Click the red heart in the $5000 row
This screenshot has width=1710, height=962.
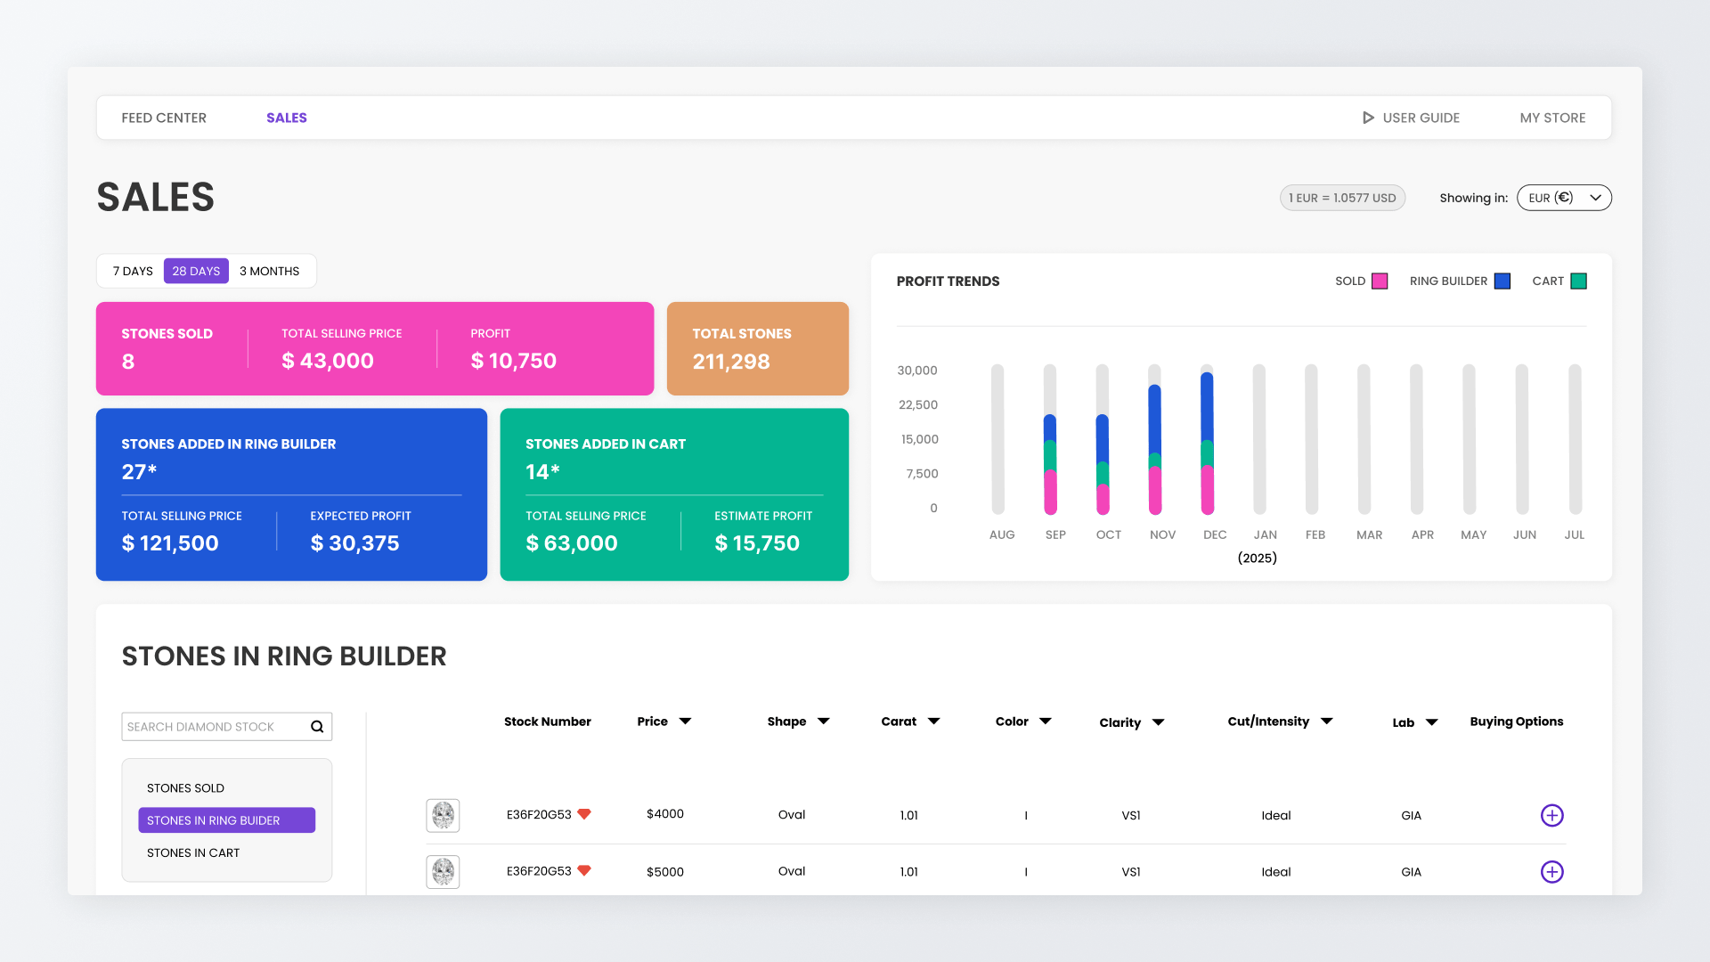point(584,871)
